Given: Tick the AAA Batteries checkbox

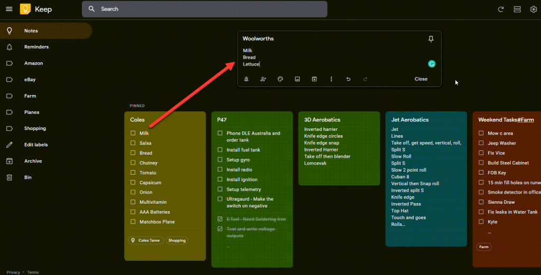Looking at the screenshot, I should point(133,212).
